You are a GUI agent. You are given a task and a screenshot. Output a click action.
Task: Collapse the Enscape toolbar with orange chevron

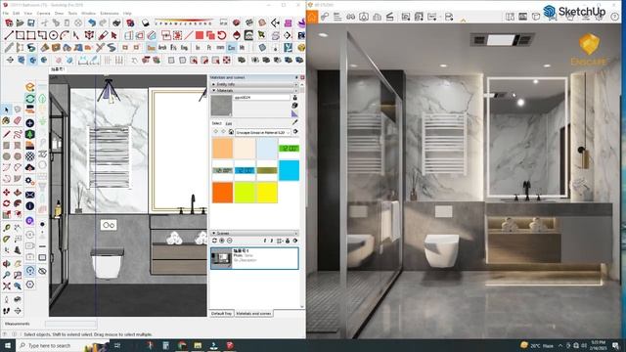463,20
